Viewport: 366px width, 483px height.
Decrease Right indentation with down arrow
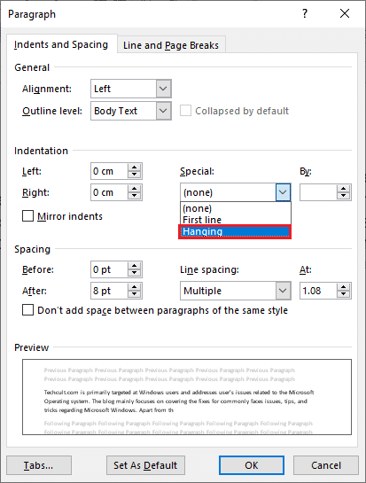pyautogui.click(x=134, y=196)
